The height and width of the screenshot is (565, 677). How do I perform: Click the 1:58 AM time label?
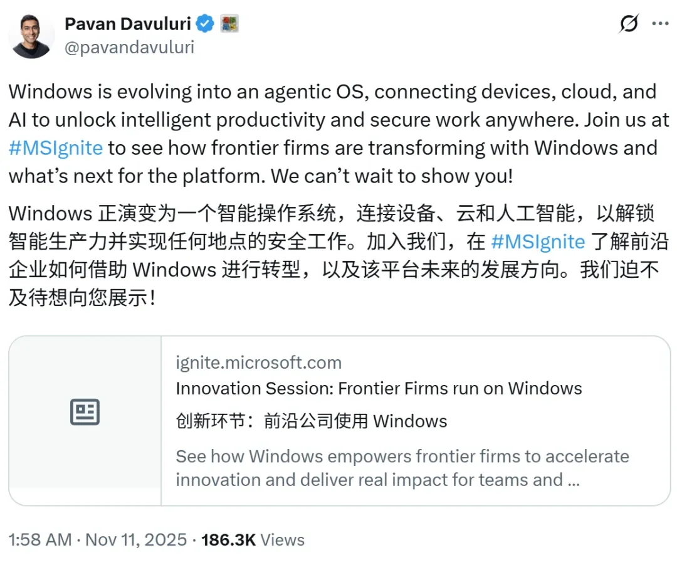coord(39,540)
